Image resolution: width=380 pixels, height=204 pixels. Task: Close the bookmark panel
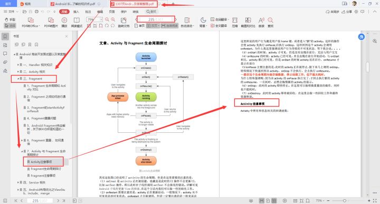[x=66, y=36]
